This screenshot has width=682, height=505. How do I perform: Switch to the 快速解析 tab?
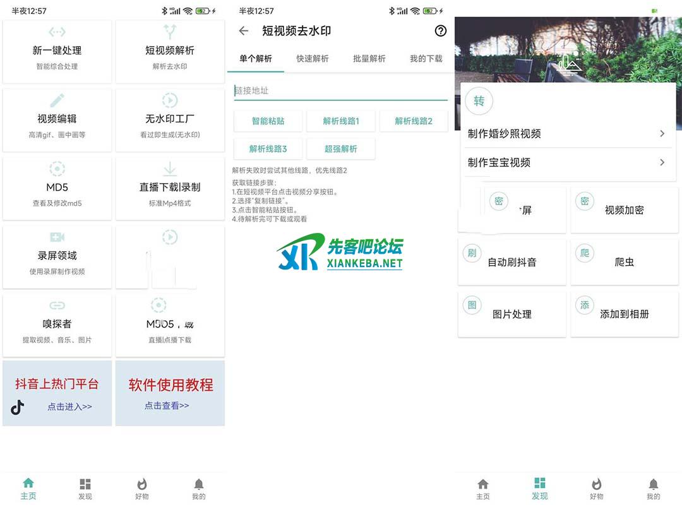pyautogui.click(x=313, y=59)
